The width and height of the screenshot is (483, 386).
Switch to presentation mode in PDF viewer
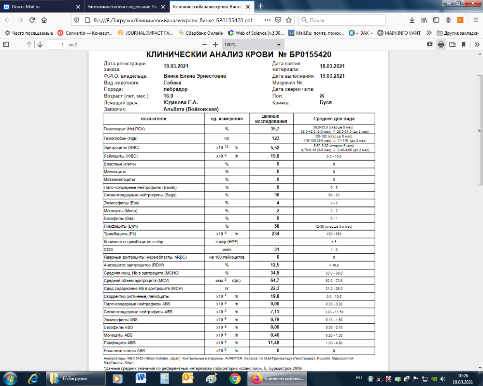pos(429,44)
